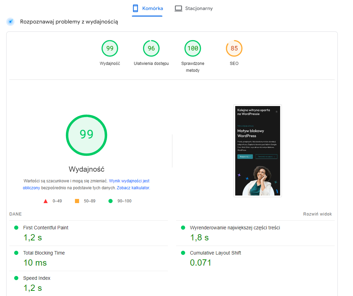Click the Wydajność label under top gauge
Image resolution: width=353 pixels, height=296 pixels.
110,64
